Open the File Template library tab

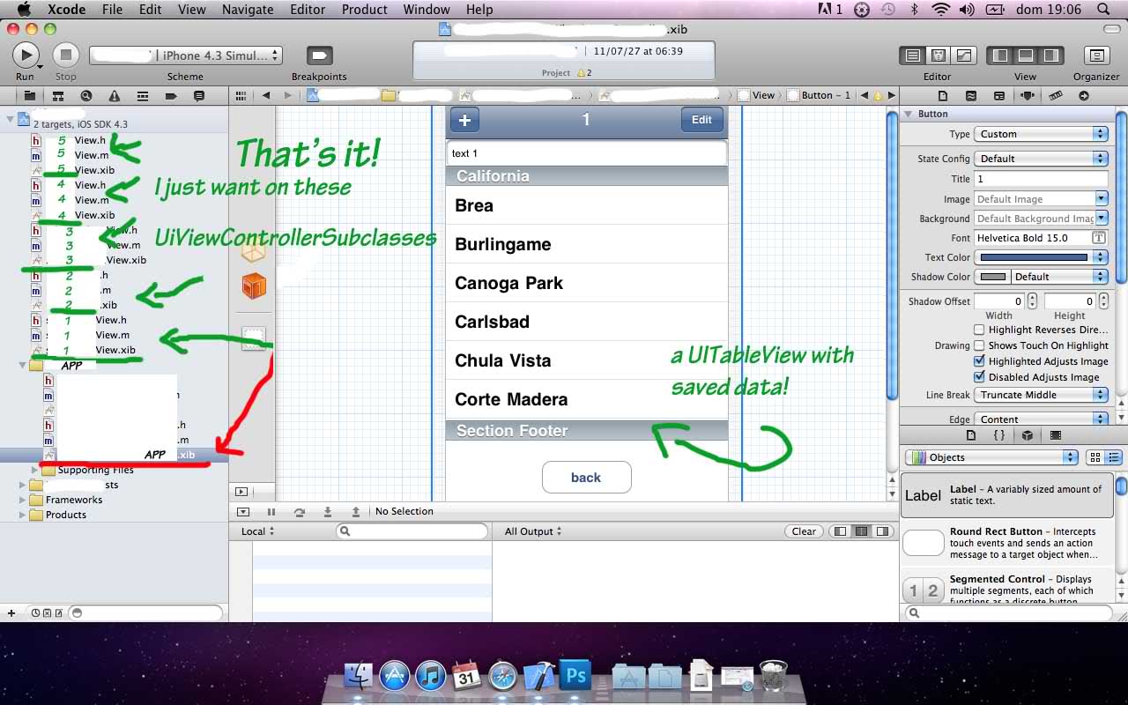[971, 435]
